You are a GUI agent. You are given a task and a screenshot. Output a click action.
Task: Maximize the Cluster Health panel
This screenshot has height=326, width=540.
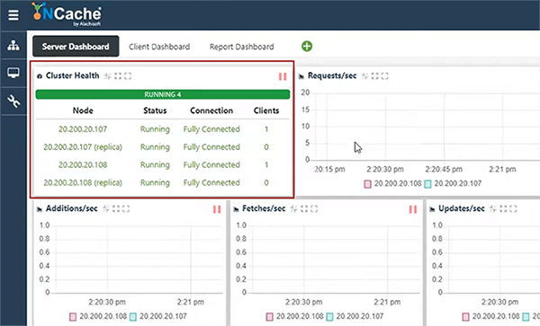coord(128,76)
